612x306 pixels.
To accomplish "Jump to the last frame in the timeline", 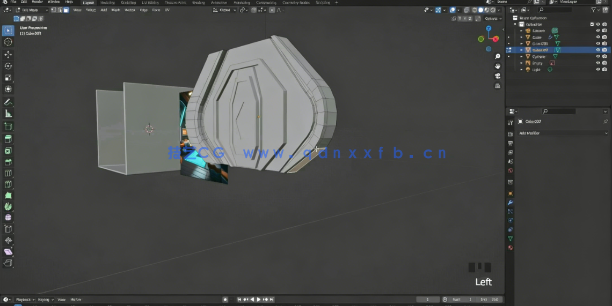I will 272,300.
